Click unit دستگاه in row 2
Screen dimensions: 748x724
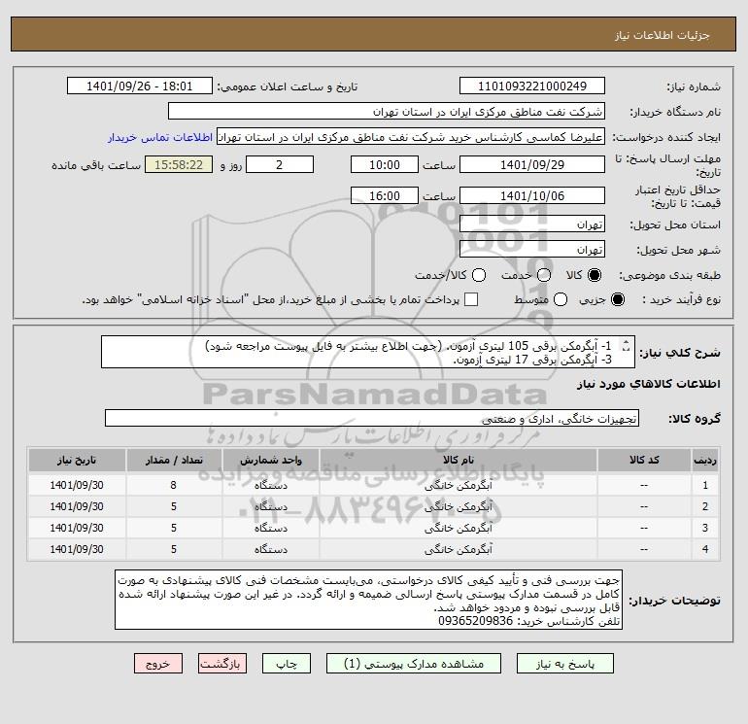pyautogui.click(x=270, y=507)
